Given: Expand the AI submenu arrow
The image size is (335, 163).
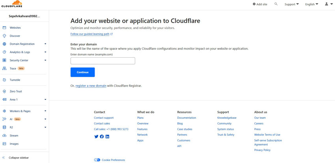Looking at the screenshot, I should (45, 119).
